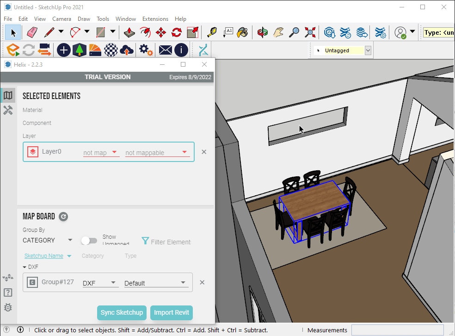Click the info circle toolbar icon
Screen dimensions: 455x336
click(181, 50)
